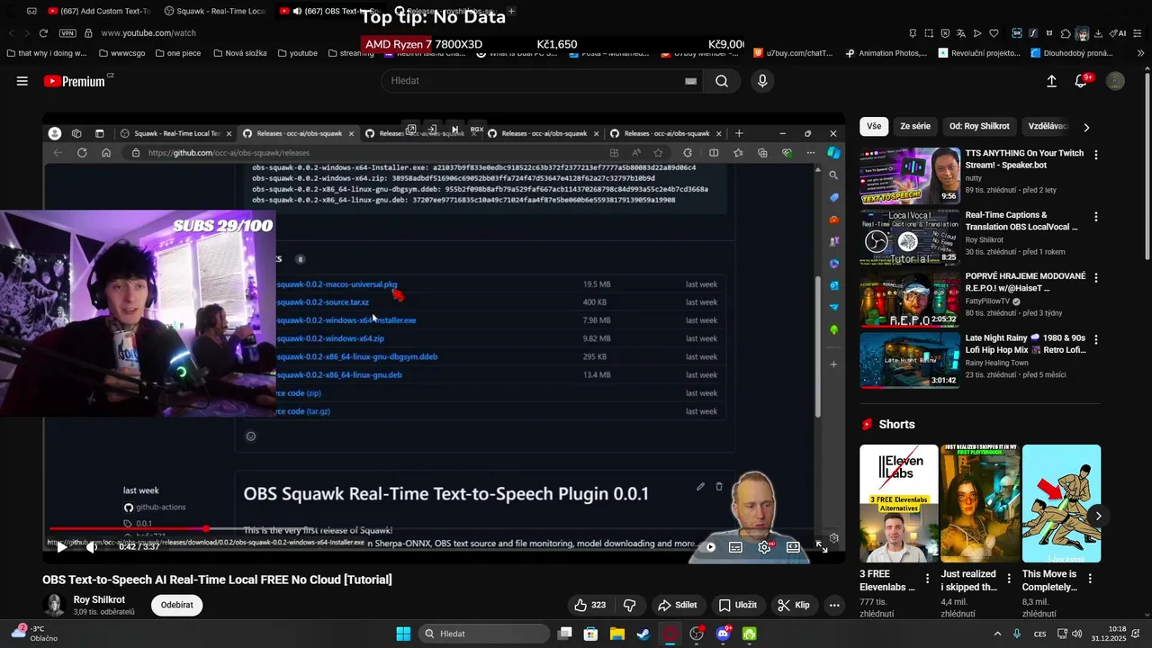This screenshot has height=648, width=1152.
Task: Like the video with 323 likes
Action: pos(589,605)
